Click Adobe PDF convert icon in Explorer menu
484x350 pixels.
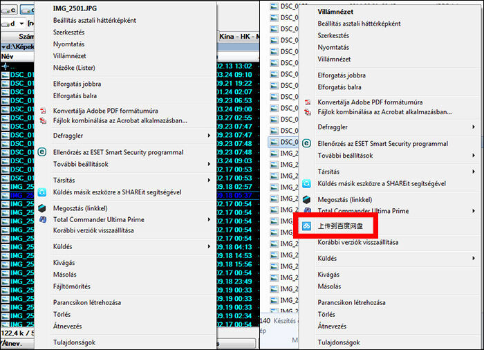[308, 102]
